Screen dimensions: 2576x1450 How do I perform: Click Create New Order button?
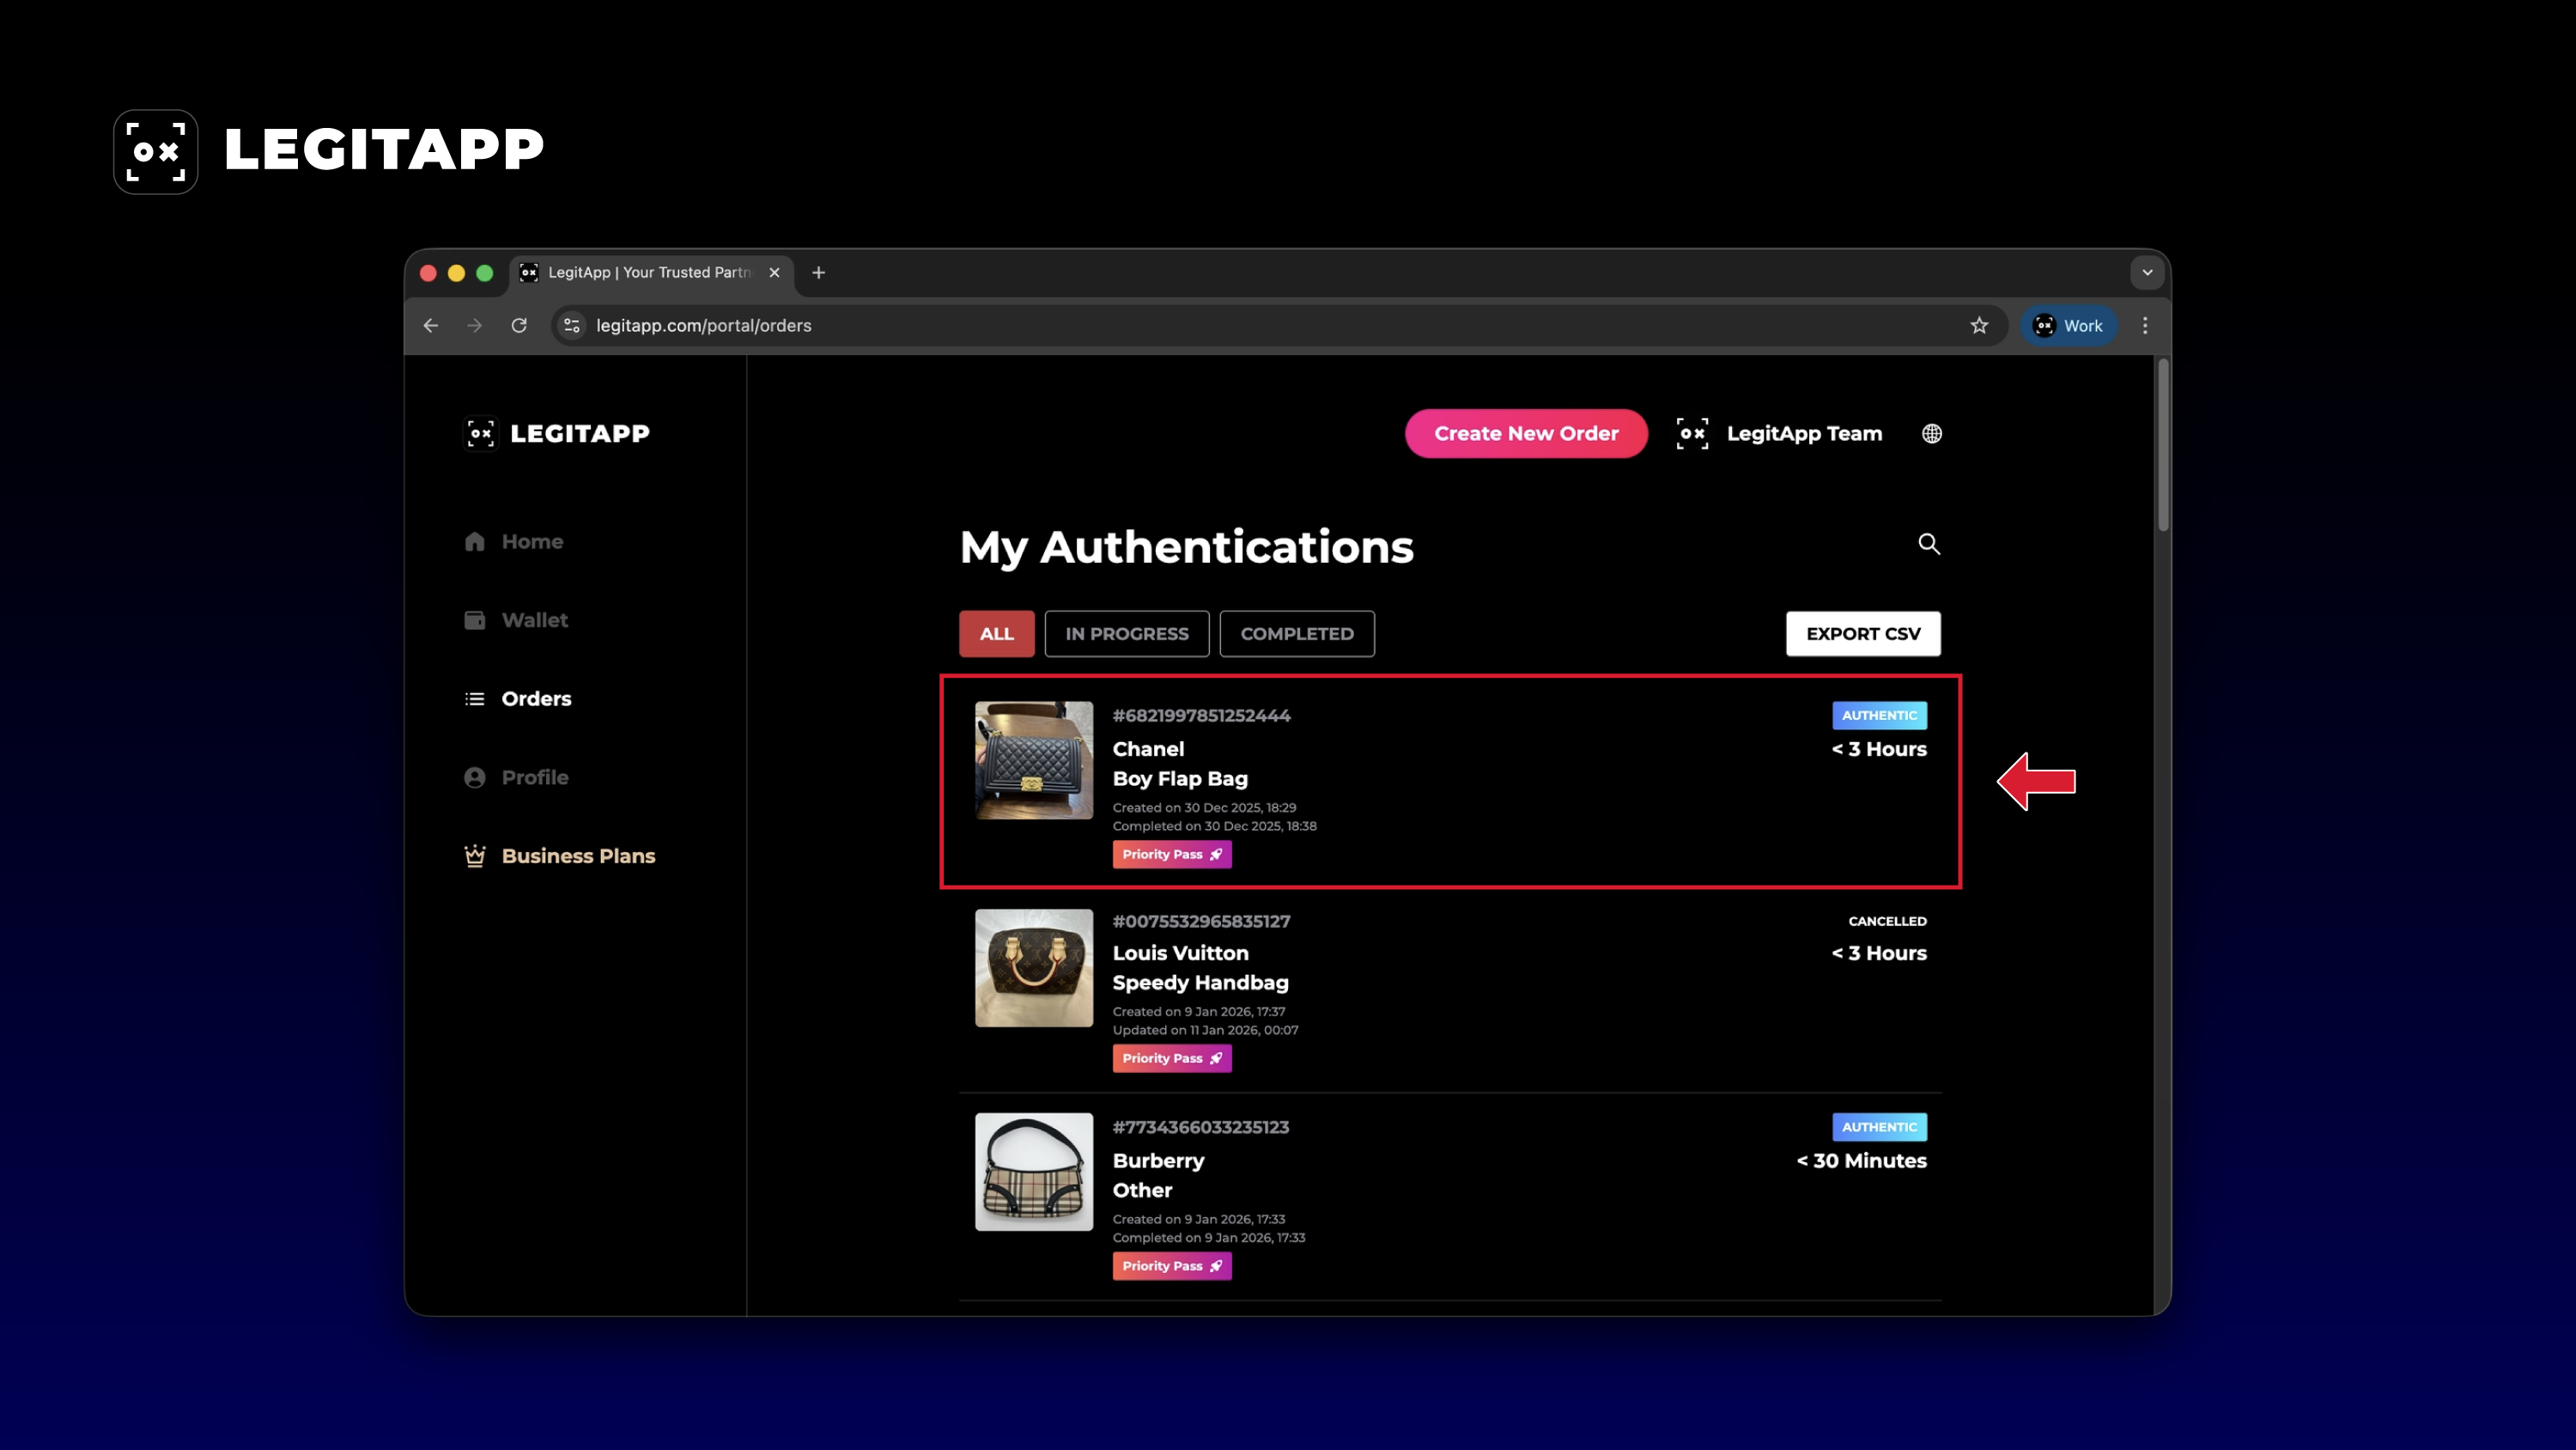coord(1526,433)
